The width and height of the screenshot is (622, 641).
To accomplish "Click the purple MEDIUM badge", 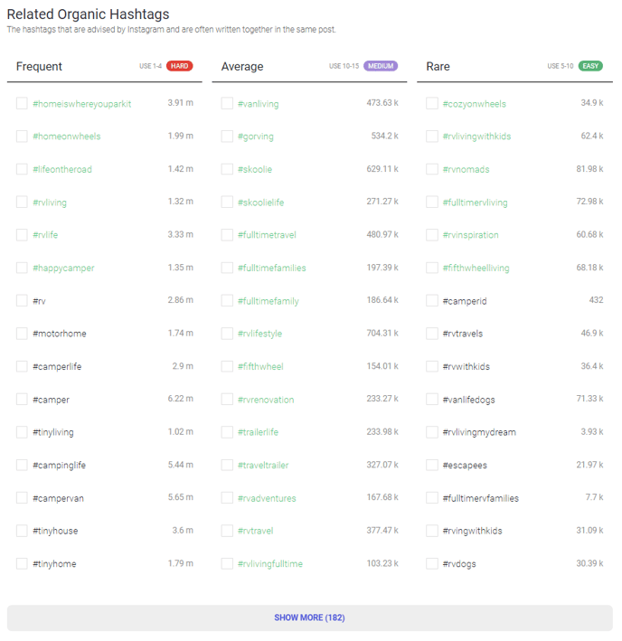I will tap(381, 66).
